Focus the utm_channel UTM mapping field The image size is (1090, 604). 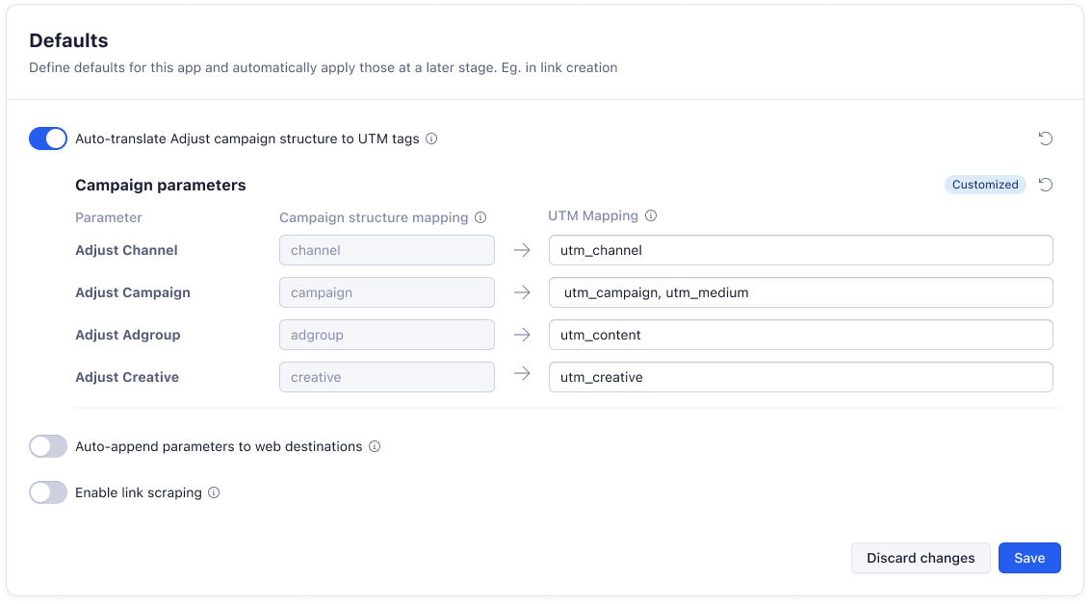point(801,250)
